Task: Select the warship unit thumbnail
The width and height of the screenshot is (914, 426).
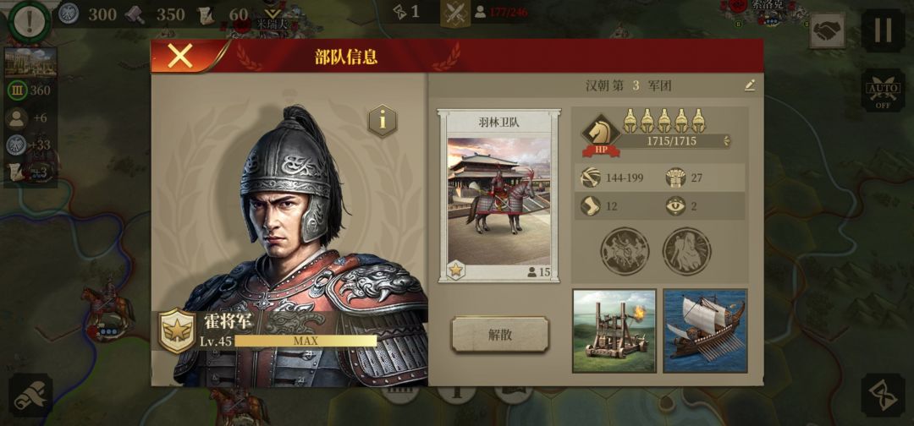Action: click(705, 330)
